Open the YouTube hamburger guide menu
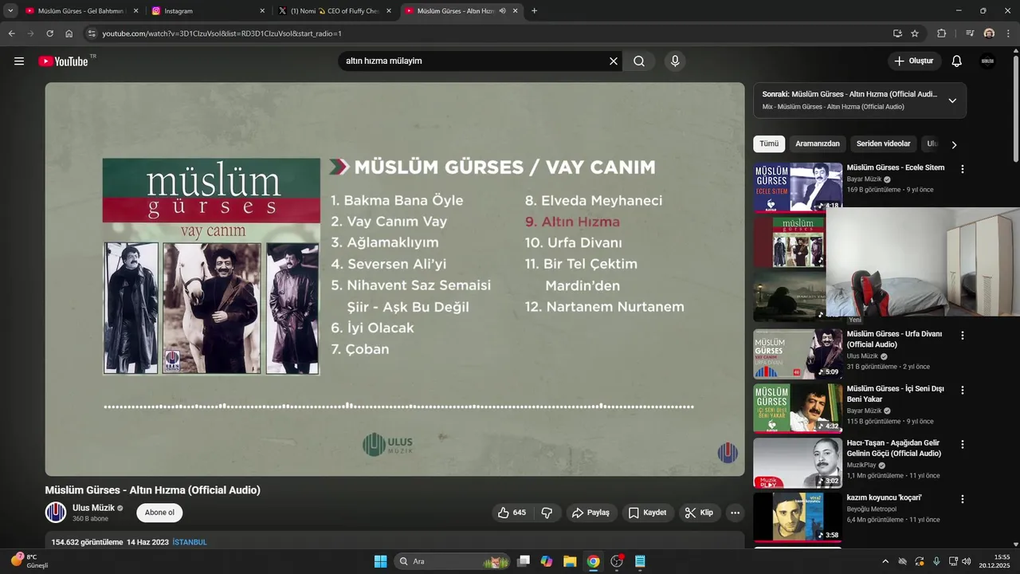Image resolution: width=1020 pixels, height=574 pixels. pos(19,61)
